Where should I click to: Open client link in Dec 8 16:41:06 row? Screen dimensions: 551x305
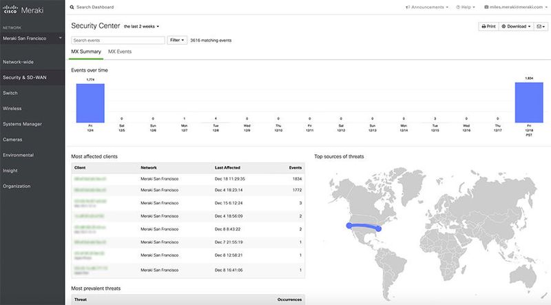pyautogui.click(x=91, y=270)
